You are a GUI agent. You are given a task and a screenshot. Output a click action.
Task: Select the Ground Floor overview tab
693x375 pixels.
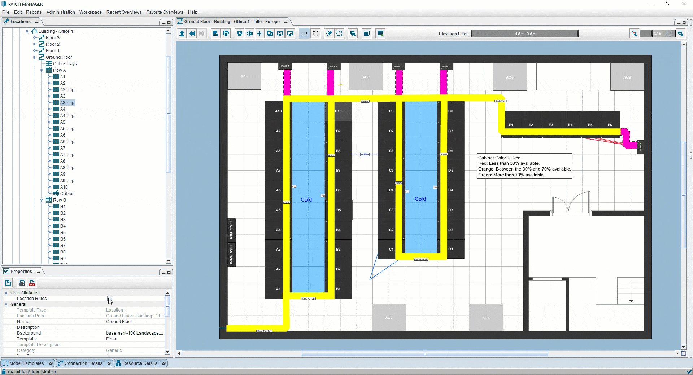point(232,22)
